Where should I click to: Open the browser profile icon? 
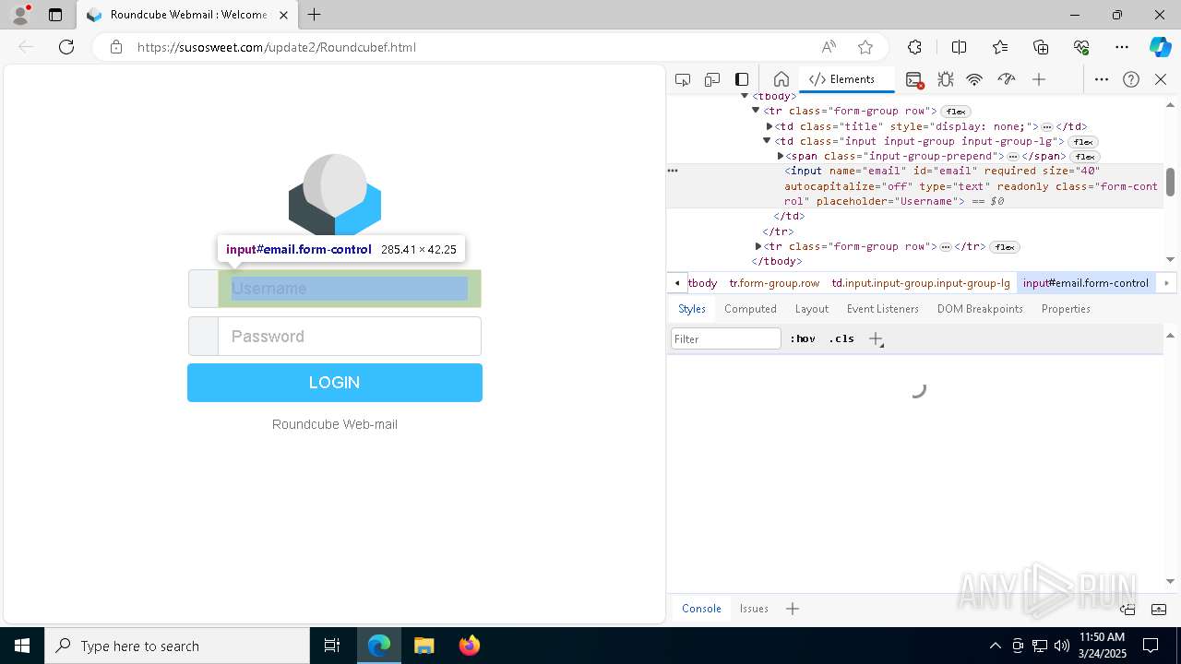tap(20, 15)
